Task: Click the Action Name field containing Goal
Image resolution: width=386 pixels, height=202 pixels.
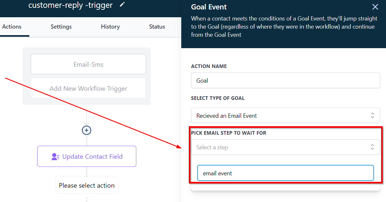Action: 285,80
